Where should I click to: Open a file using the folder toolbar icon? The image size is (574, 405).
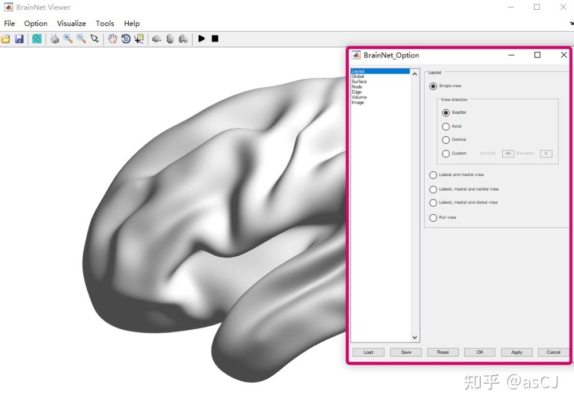[6, 38]
